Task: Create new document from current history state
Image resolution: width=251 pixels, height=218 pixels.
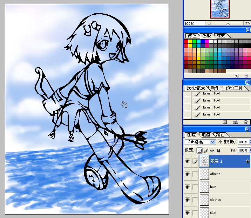Action: [225, 122]
